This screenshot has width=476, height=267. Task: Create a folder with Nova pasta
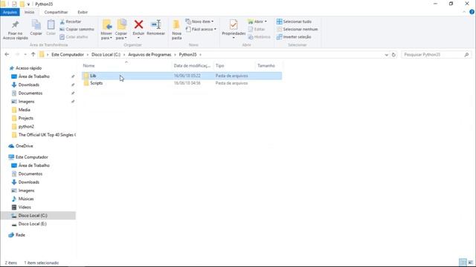tap(177, 30)
